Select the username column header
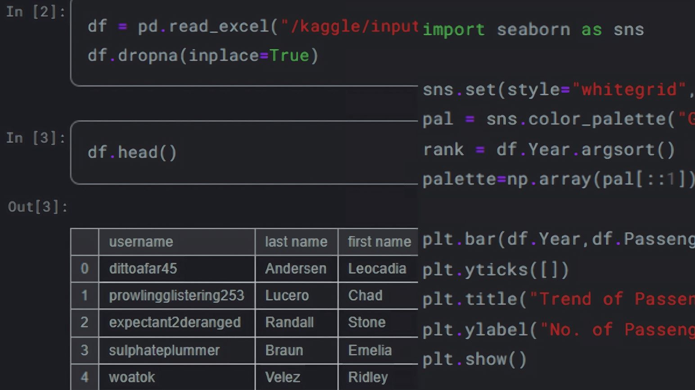Screen dimensions: 695x390 177,242
